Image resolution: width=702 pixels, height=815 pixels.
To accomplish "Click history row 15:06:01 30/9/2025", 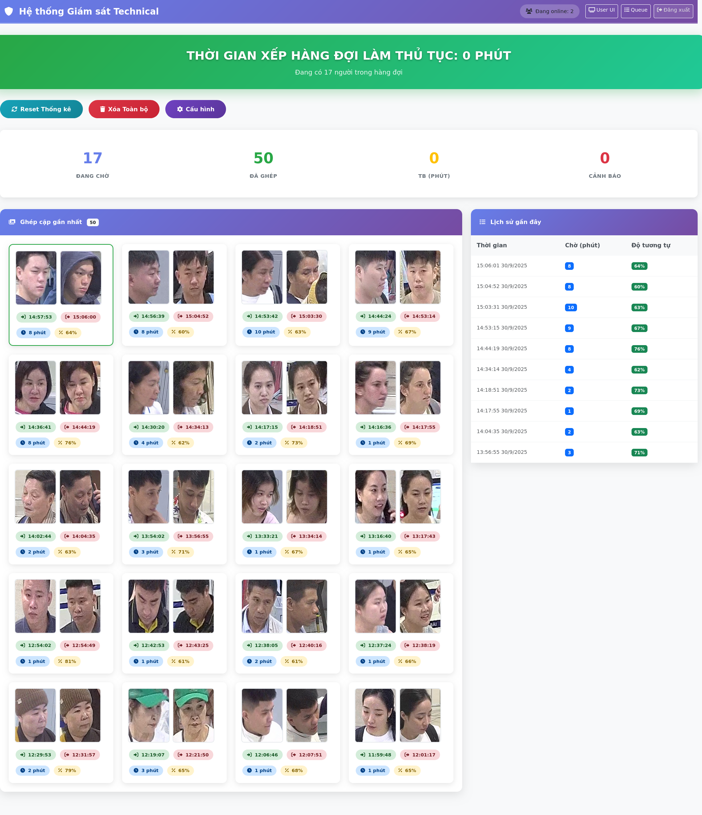I will coord(584,266).
